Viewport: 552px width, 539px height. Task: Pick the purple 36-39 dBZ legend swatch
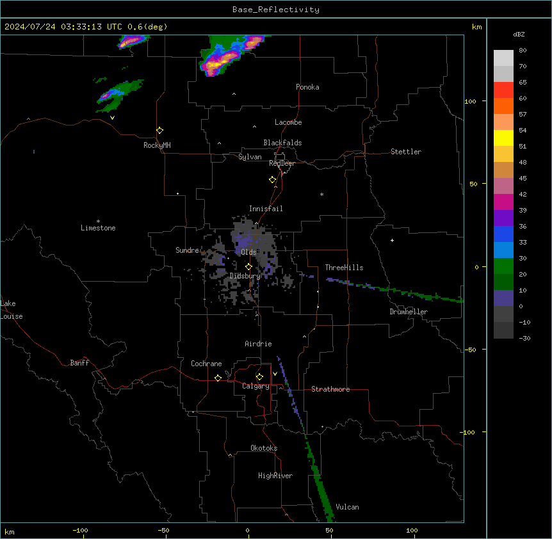click(503, 218)
